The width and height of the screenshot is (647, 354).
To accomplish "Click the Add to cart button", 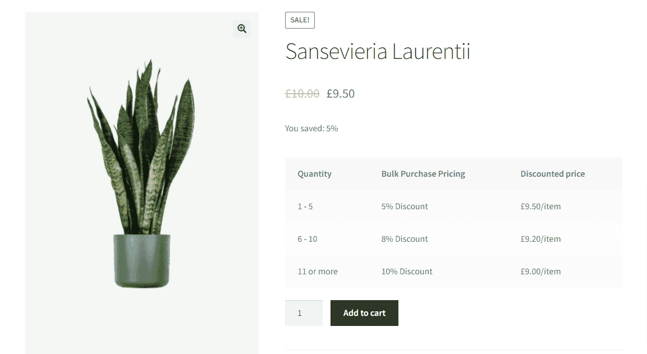I will coord(364,313).
